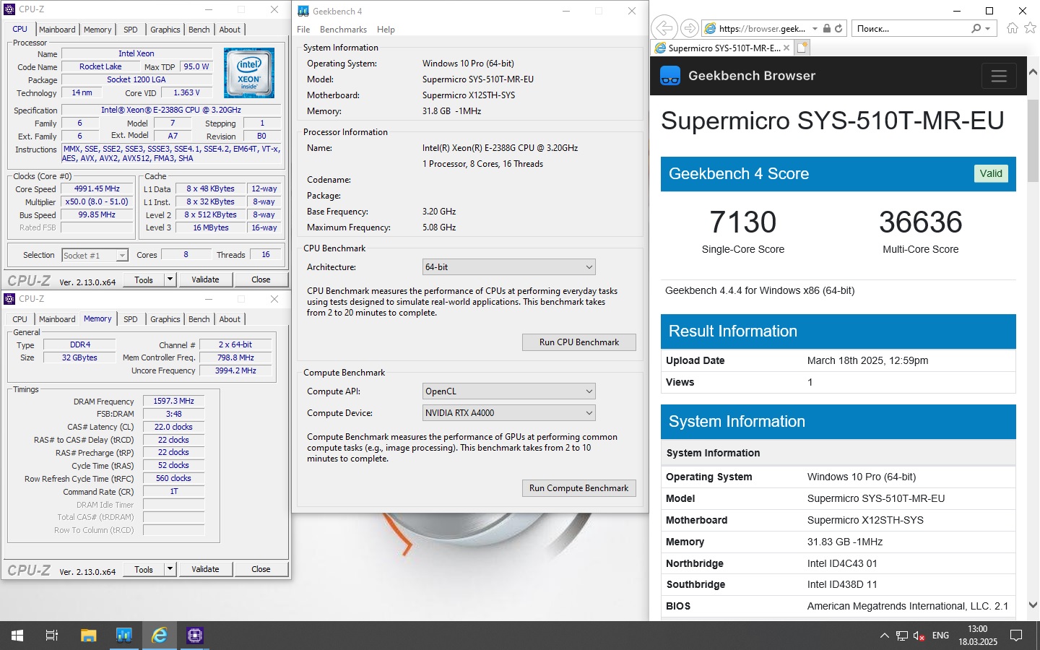
Task: Click the network icon in the system tray
Action: (902, 636)
